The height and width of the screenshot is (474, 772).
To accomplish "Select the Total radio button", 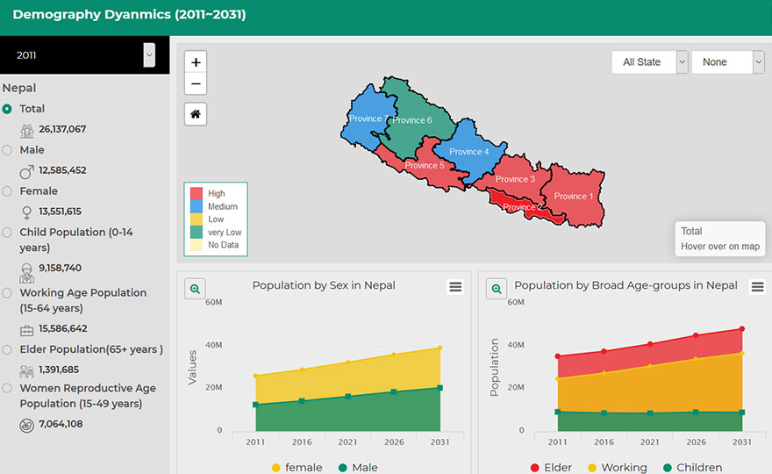I will pyautogui.click(x=7, y=109).
